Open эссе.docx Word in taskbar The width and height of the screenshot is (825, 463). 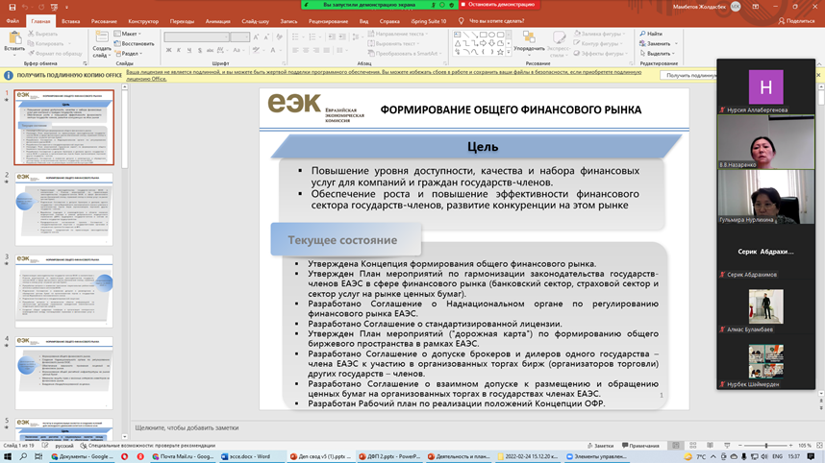click(x=250, y=456)
